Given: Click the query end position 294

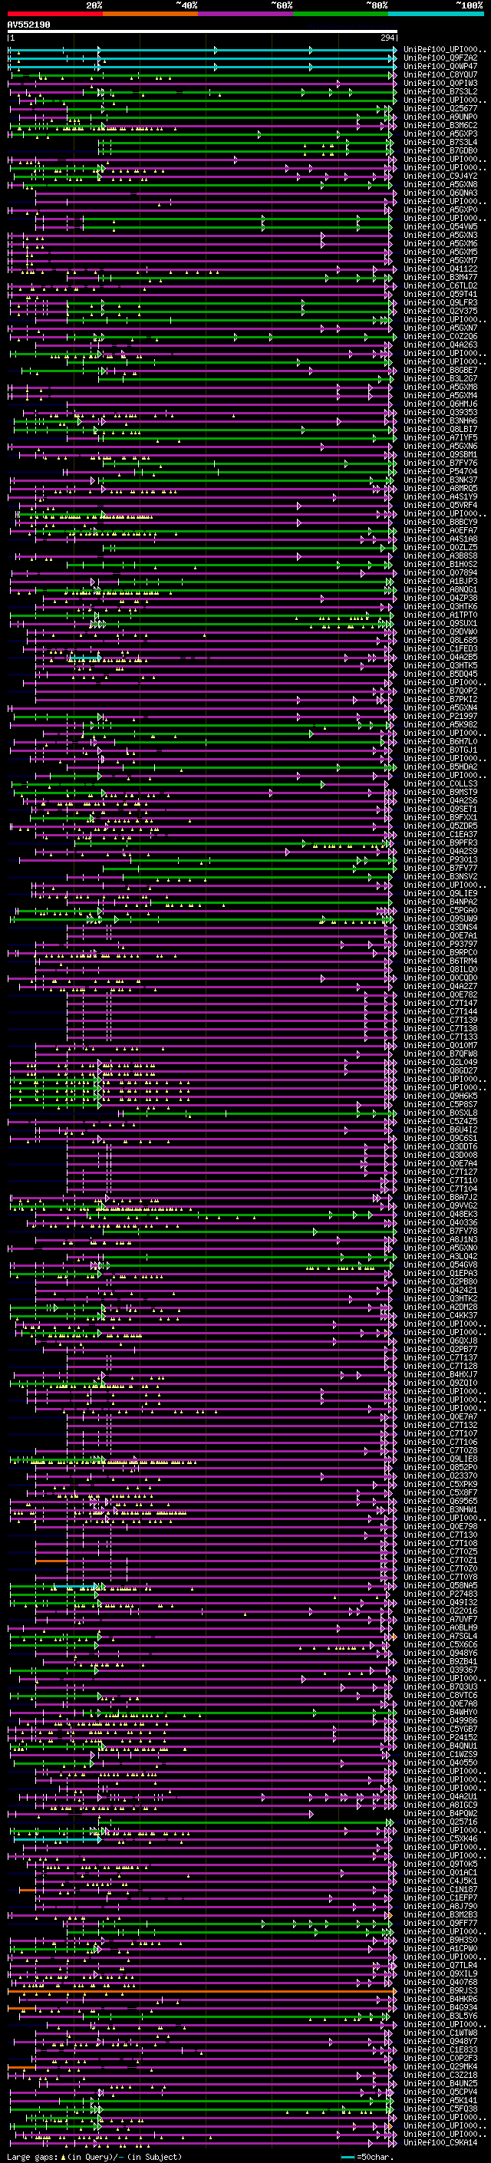Looking at the screenshot, I should [387, 38].
